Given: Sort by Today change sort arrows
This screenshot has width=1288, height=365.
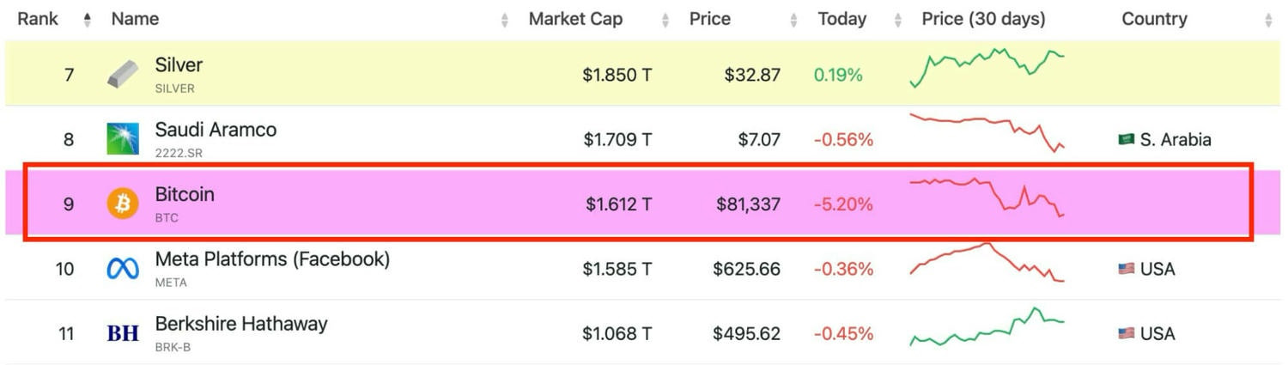Looking at the screenshot, I should pyautogui.click(x=898, y=20).
